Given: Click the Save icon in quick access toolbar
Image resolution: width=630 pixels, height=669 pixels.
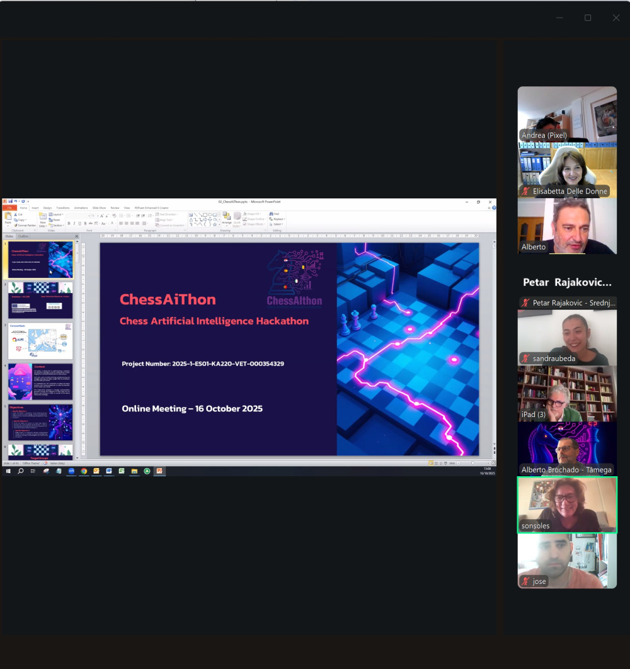Looking at the screenshot, I should (x=9, y=202).
